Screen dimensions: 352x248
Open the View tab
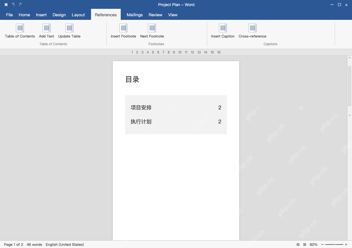tap(173, 15)
